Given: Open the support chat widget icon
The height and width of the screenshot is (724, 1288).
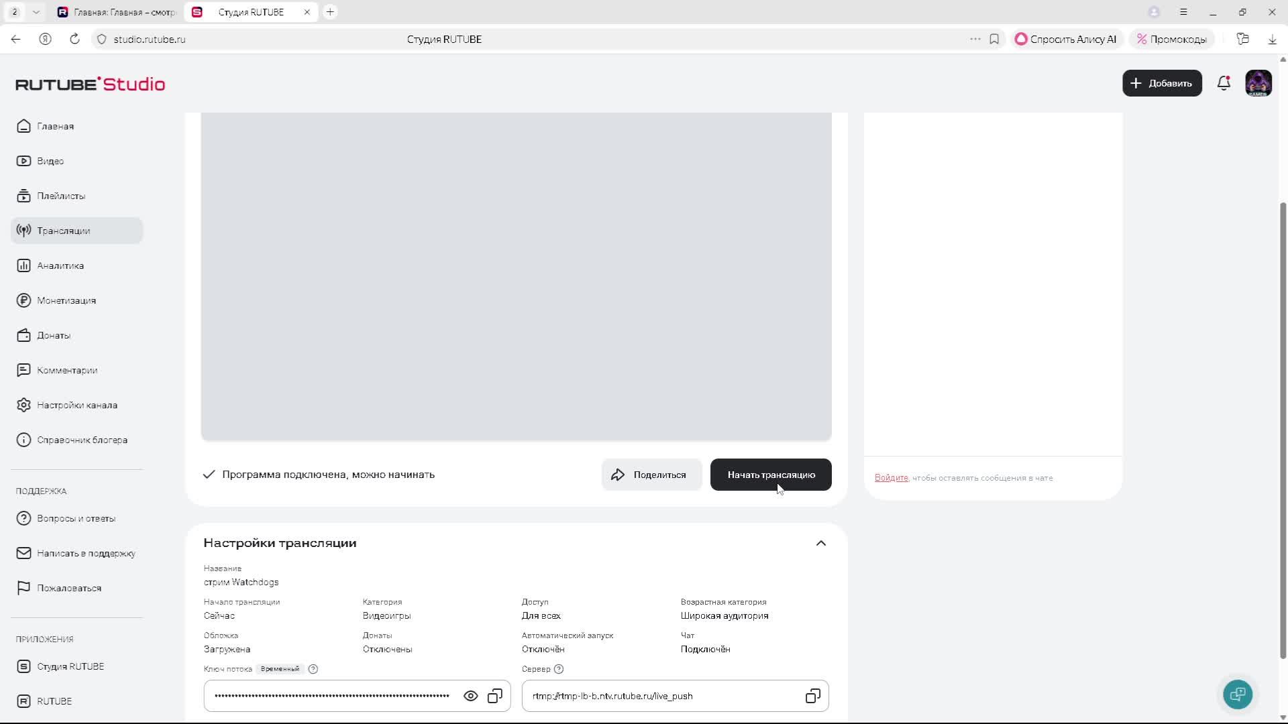Looking at the screenshot, I should (x=1238, y=694).
